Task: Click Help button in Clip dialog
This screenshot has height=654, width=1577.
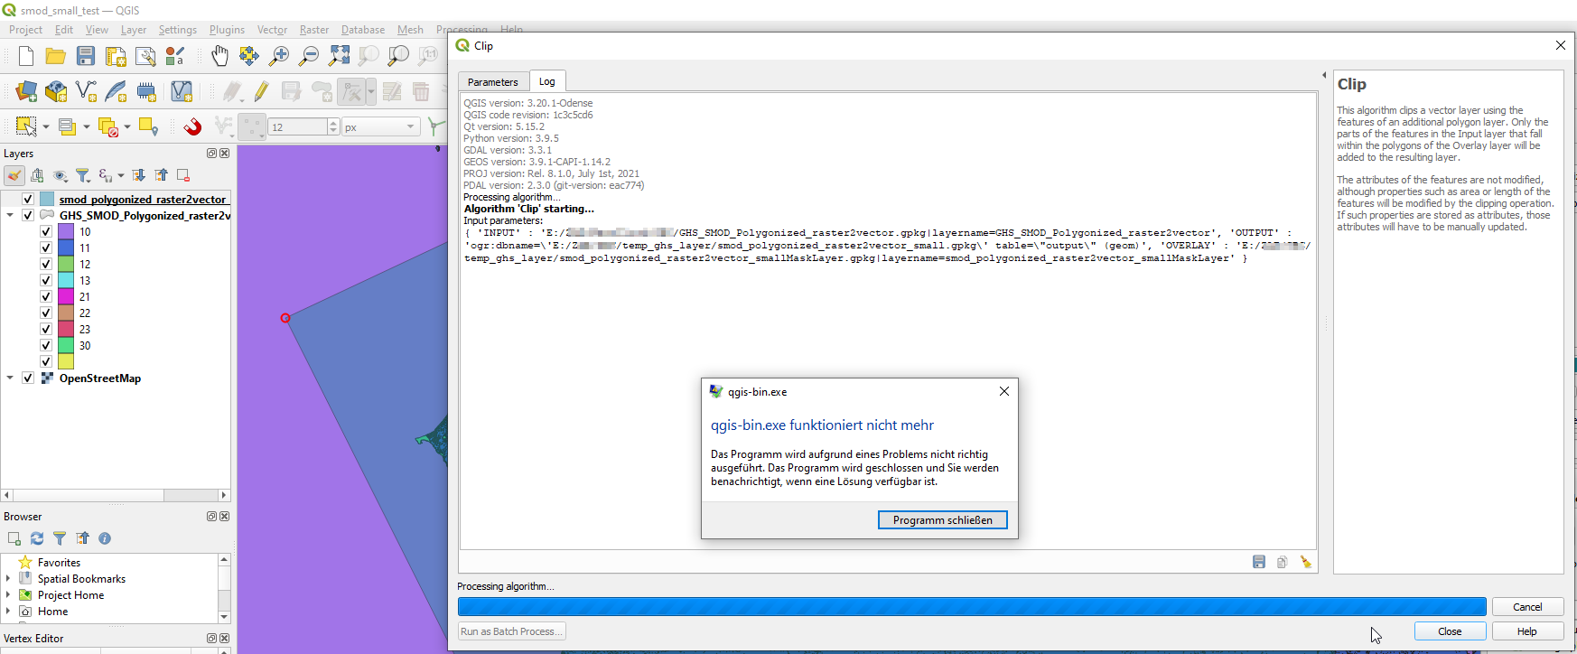Action: click(1527, 631)
